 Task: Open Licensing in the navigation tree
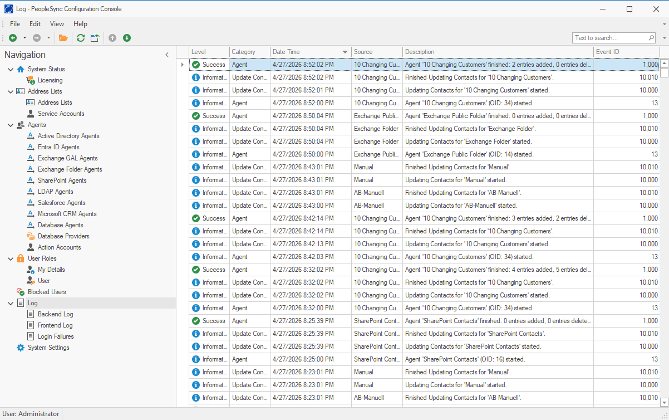[x=50, y=80]
